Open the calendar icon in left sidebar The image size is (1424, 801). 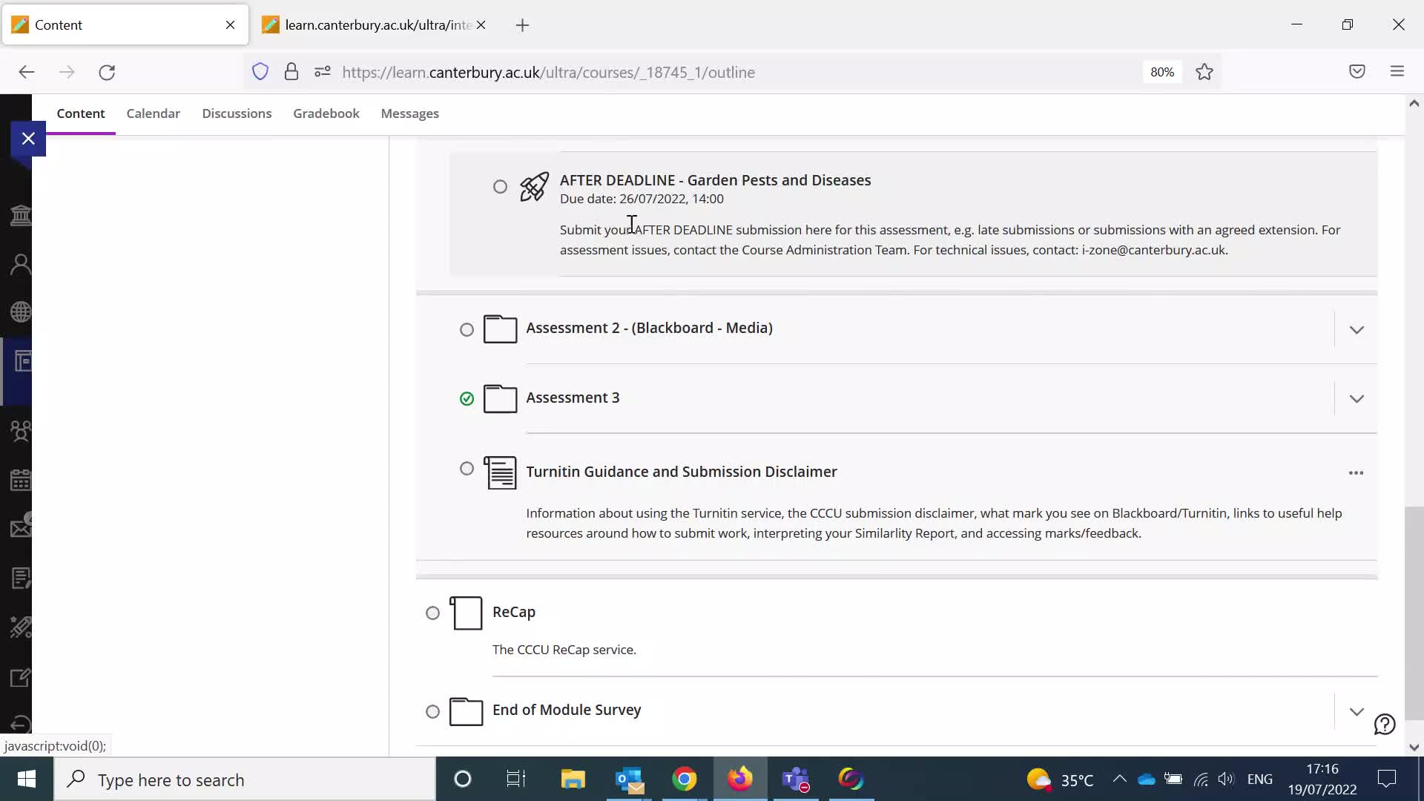click(x=20, y=480)
